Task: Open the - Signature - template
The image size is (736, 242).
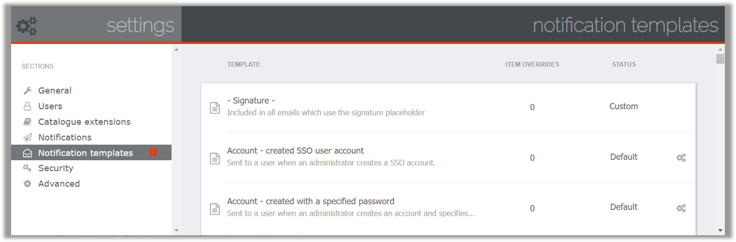Action: (x=251, y=101)
